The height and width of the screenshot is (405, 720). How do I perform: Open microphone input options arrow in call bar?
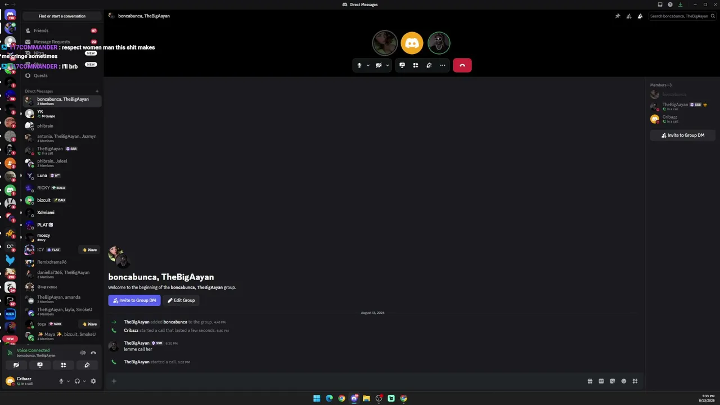368,65
